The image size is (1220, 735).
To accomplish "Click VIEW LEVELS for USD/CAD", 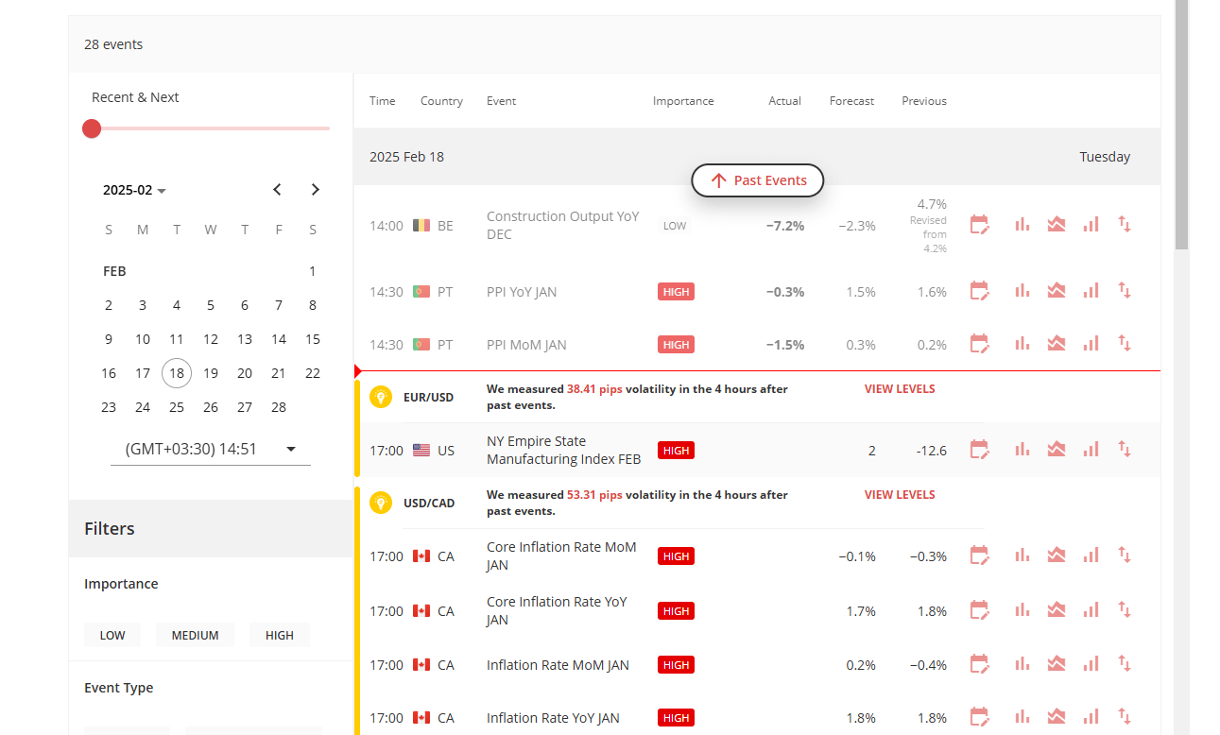I will coord(900,494).
